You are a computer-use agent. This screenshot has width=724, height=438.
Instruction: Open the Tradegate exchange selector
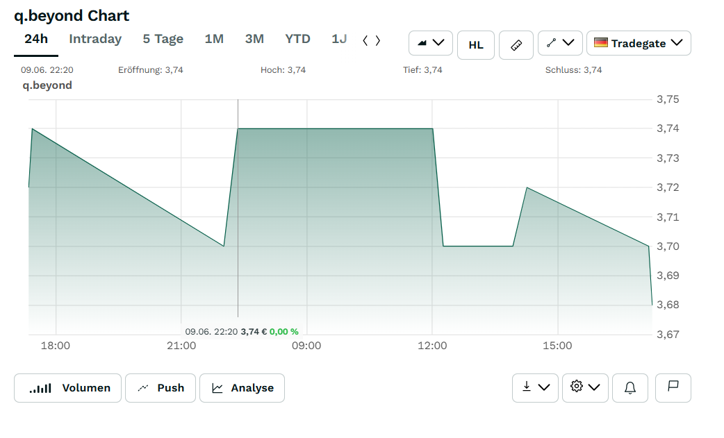(x=639, y=43)
